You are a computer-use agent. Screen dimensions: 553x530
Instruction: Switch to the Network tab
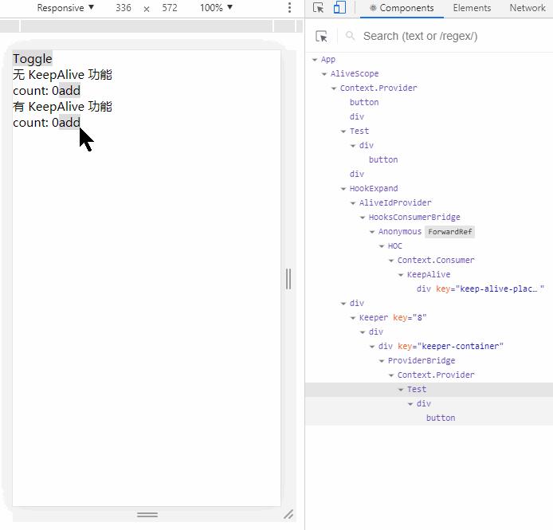tap(528, 8)
